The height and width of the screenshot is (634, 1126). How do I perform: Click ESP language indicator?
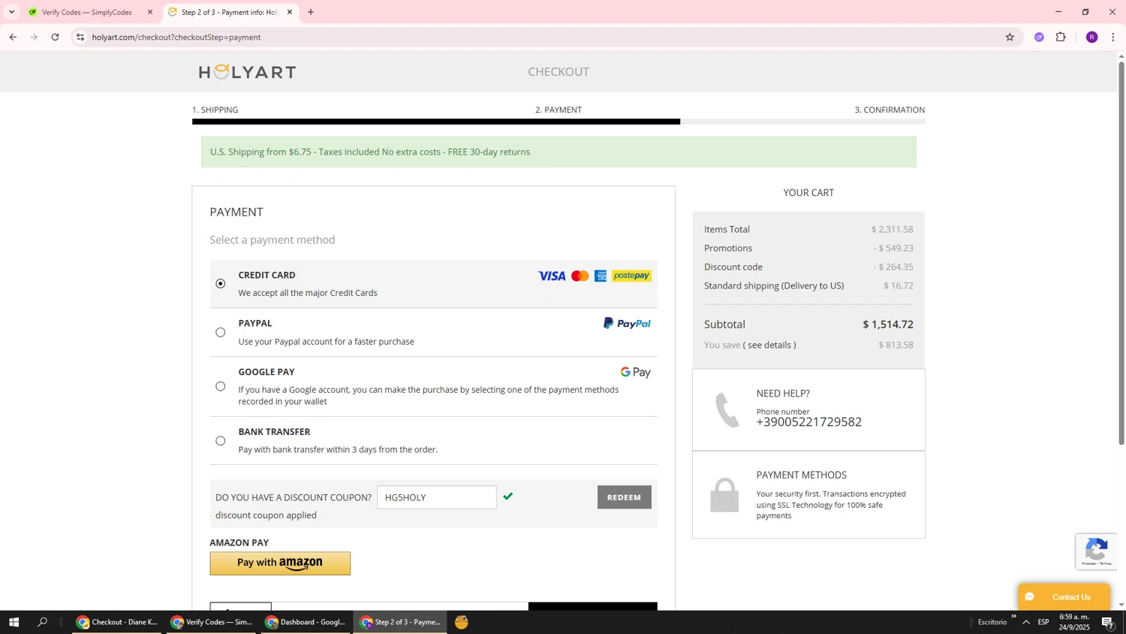tap(1043, 622)
